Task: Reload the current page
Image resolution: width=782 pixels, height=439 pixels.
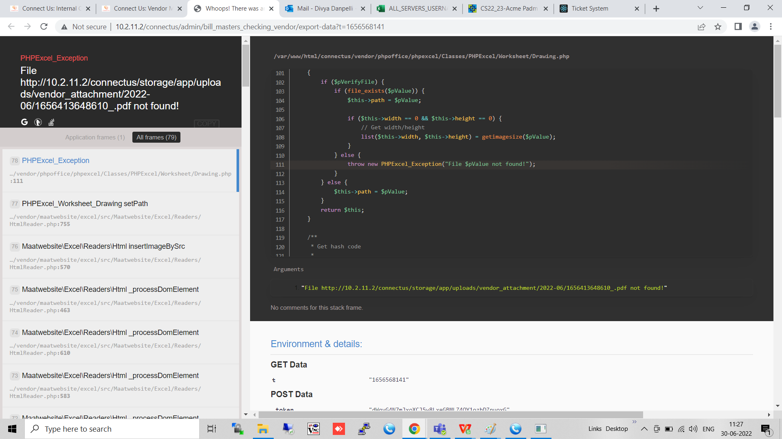Action: click(x=44, y=26)
